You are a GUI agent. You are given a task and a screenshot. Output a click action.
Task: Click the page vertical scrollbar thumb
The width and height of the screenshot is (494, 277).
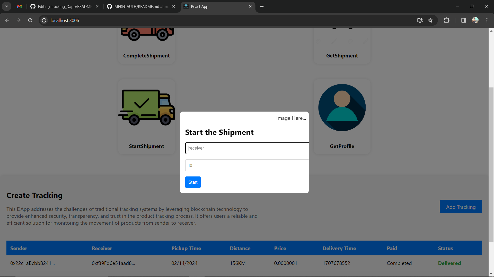(x=491, y=164)
